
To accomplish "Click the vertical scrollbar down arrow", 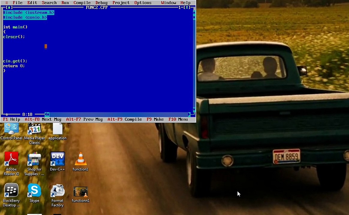I will pos(194,110).
